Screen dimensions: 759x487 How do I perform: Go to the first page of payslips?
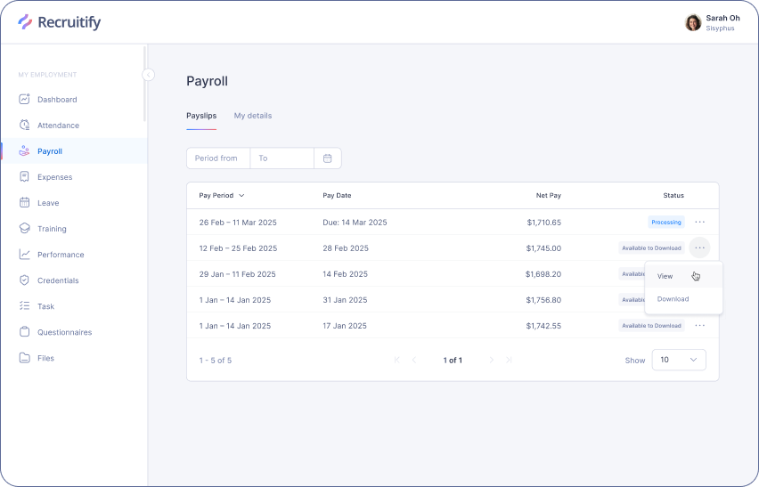pos(397,360)
